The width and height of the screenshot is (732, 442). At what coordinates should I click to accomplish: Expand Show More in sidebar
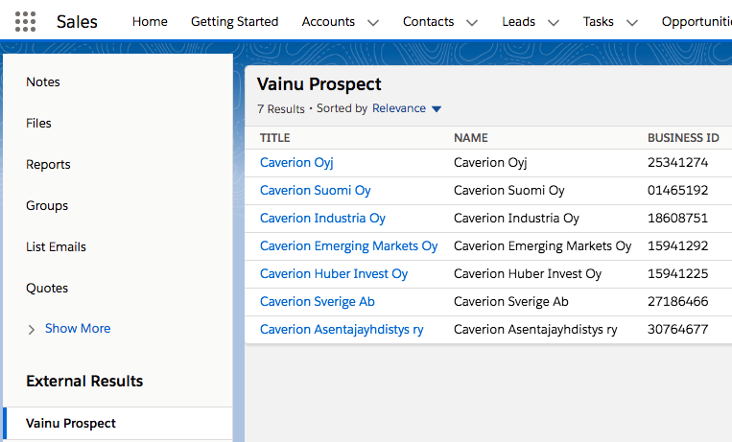coord(77,328)
